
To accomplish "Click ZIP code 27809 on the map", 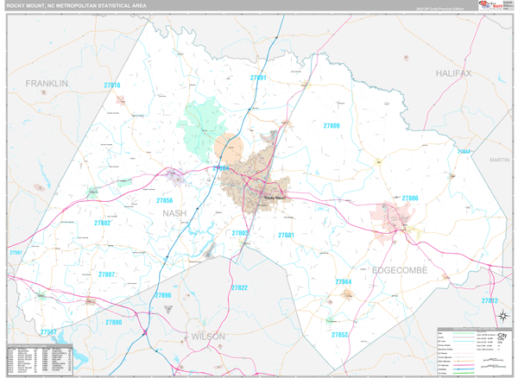I will pyautogui.click(x=332, y=126).
